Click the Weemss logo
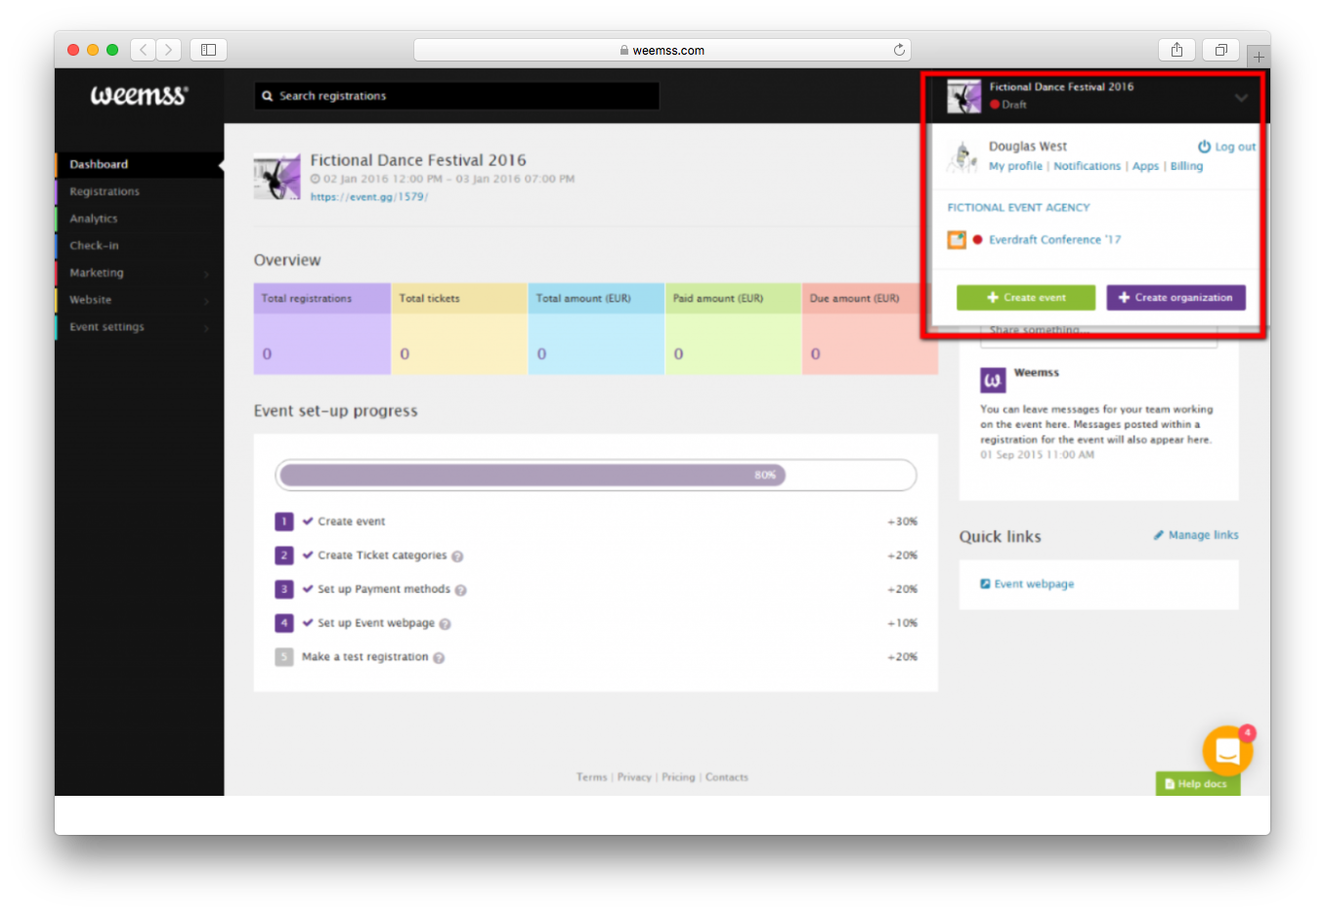This screenshot has height=913, width=1325. (x=139, y=95)
